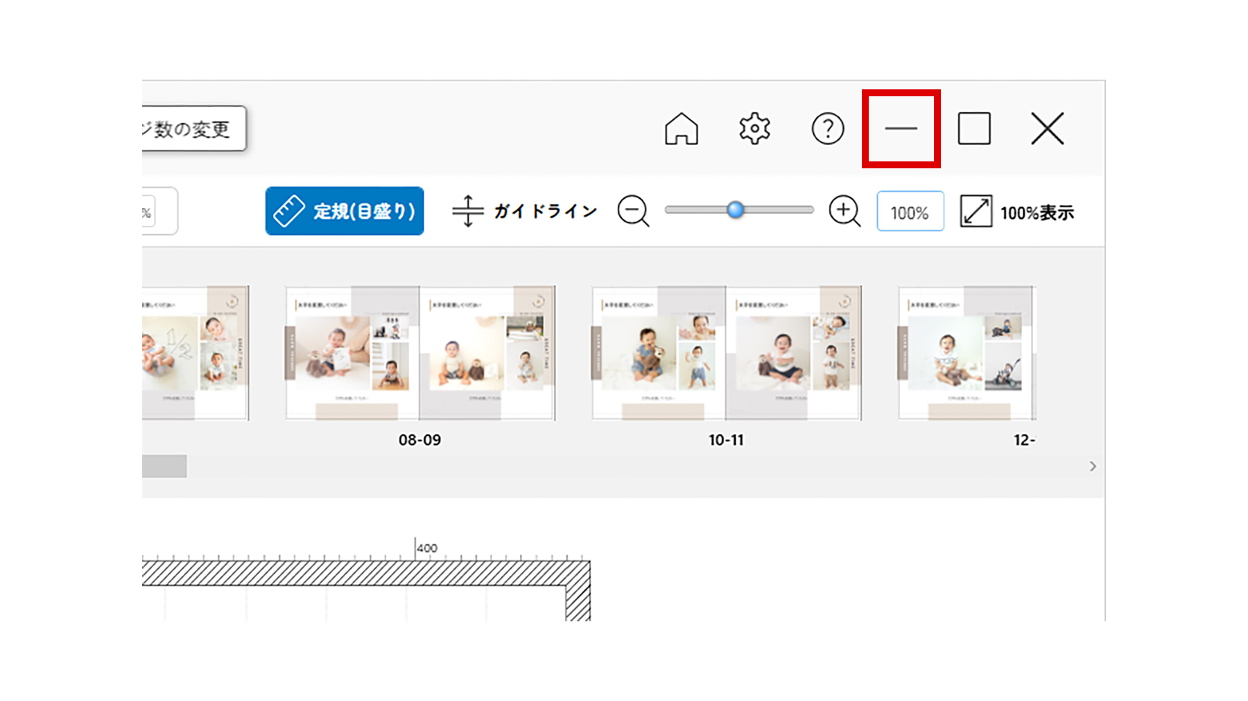Screen dimensions: 1248x701
Task: Minimize the window with the dash button
Action: (901, 129)
